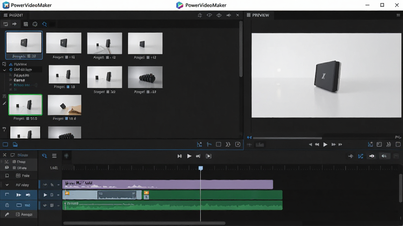The height and width of the screenshot is (226, 403).
Task: Toggle the checkmark icon on the audio track header
Action: click(45, 205)
